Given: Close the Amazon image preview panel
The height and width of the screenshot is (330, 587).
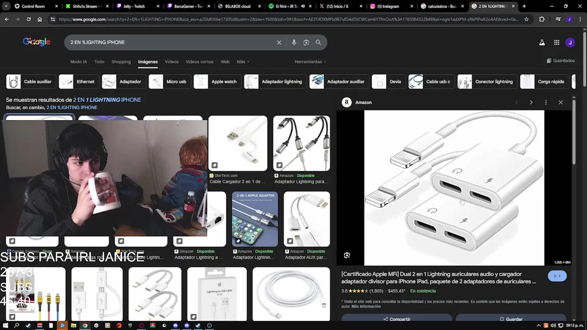Looking at the screenshot, I should pos(560,102).
